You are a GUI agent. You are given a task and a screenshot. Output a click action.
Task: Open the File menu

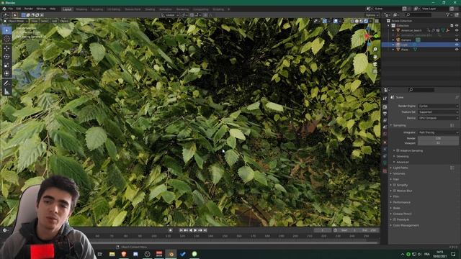click(x=11, y=9)
